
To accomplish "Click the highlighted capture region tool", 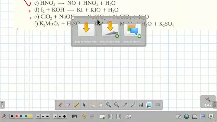I will click(x=149, y=105).
